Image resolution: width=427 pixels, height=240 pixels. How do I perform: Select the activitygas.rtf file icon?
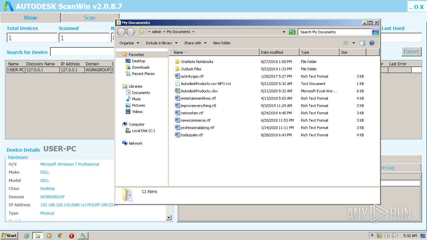177,76
